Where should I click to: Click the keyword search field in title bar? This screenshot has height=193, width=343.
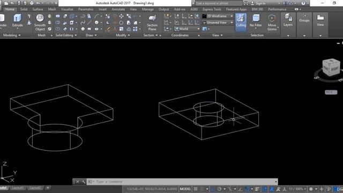(x=218, y=3)
